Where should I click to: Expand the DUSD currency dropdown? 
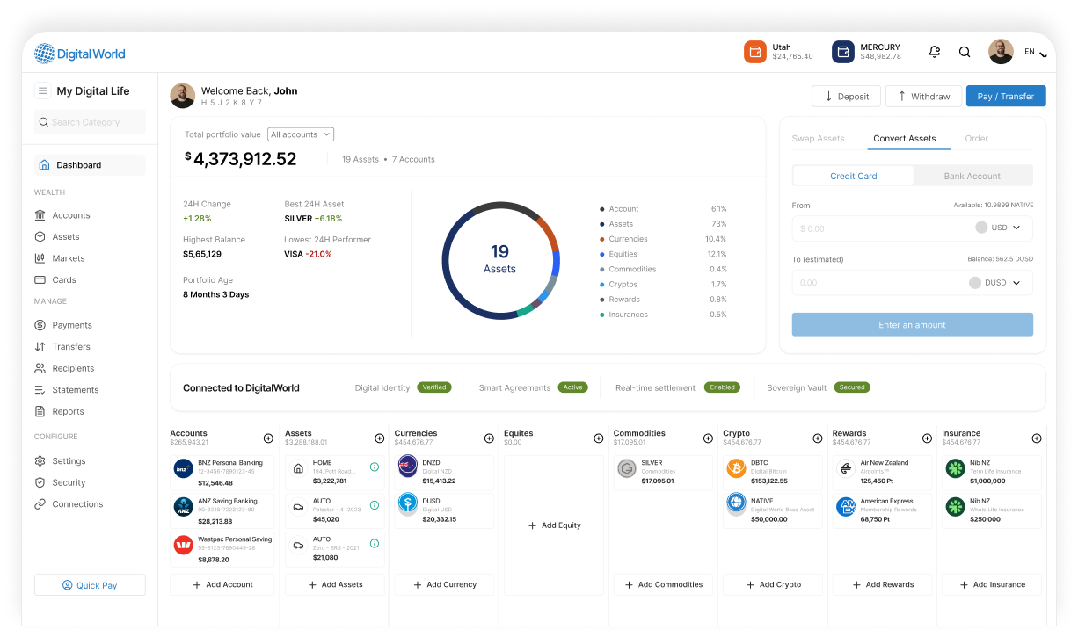coord(995,283)
